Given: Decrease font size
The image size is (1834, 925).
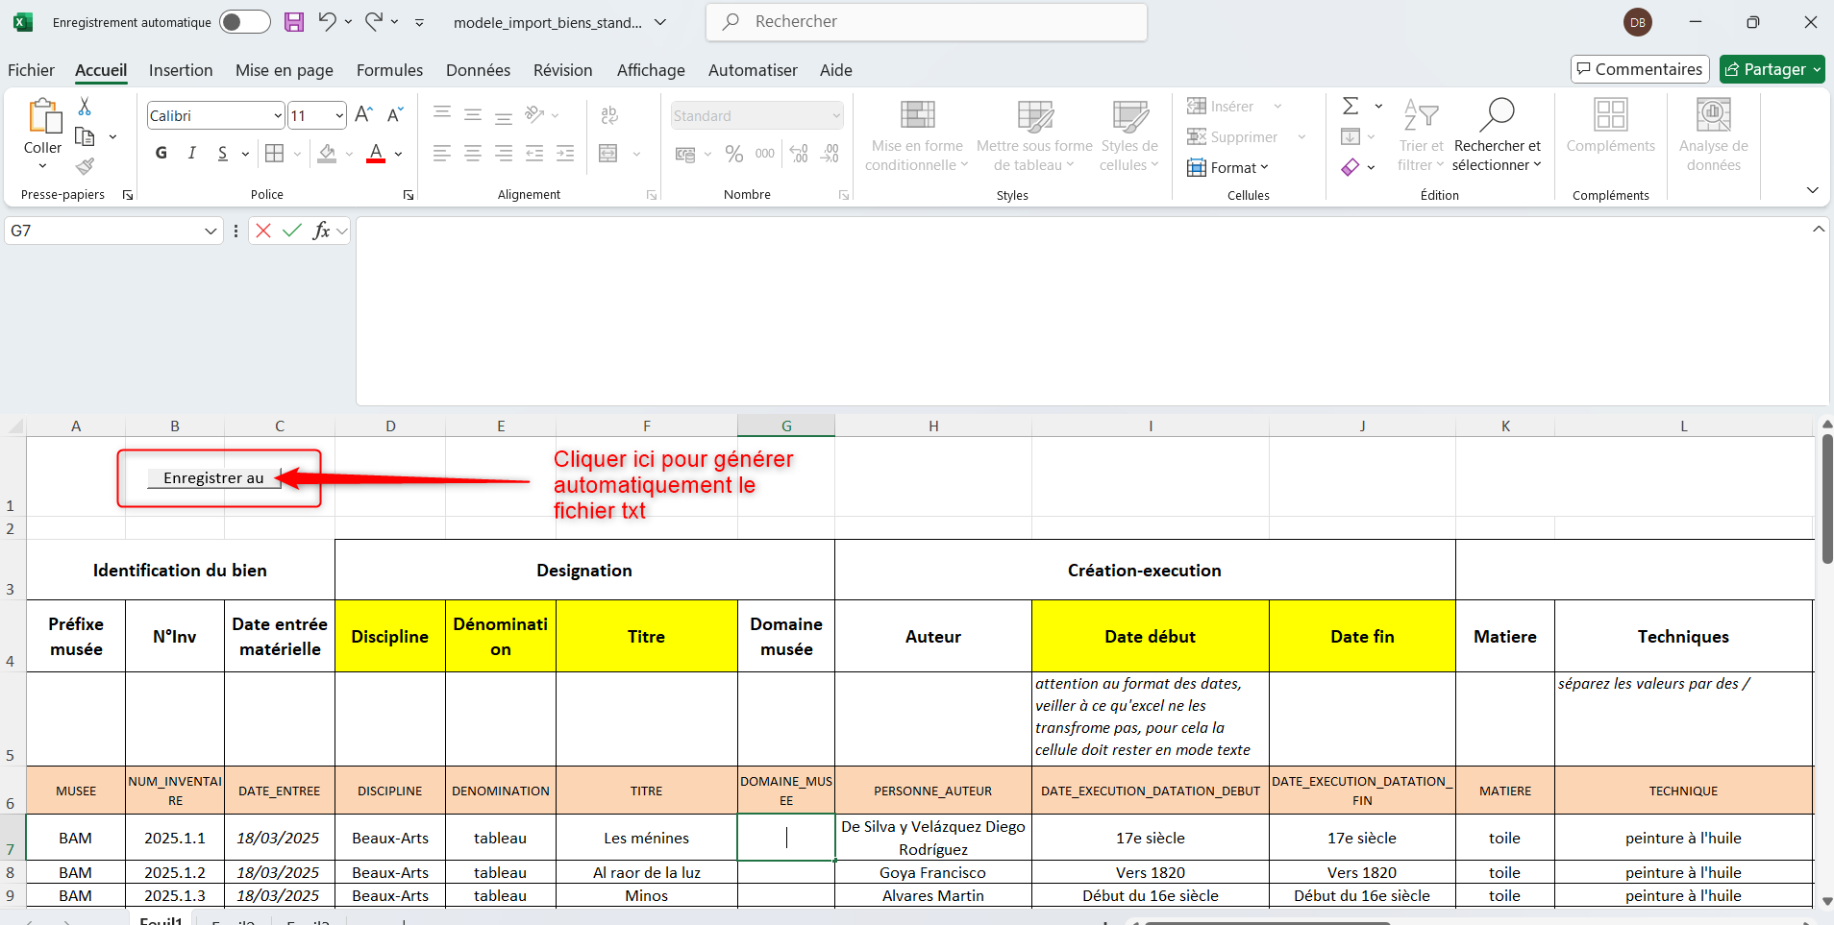Looking at the screenshot, I should coord(395,115).
